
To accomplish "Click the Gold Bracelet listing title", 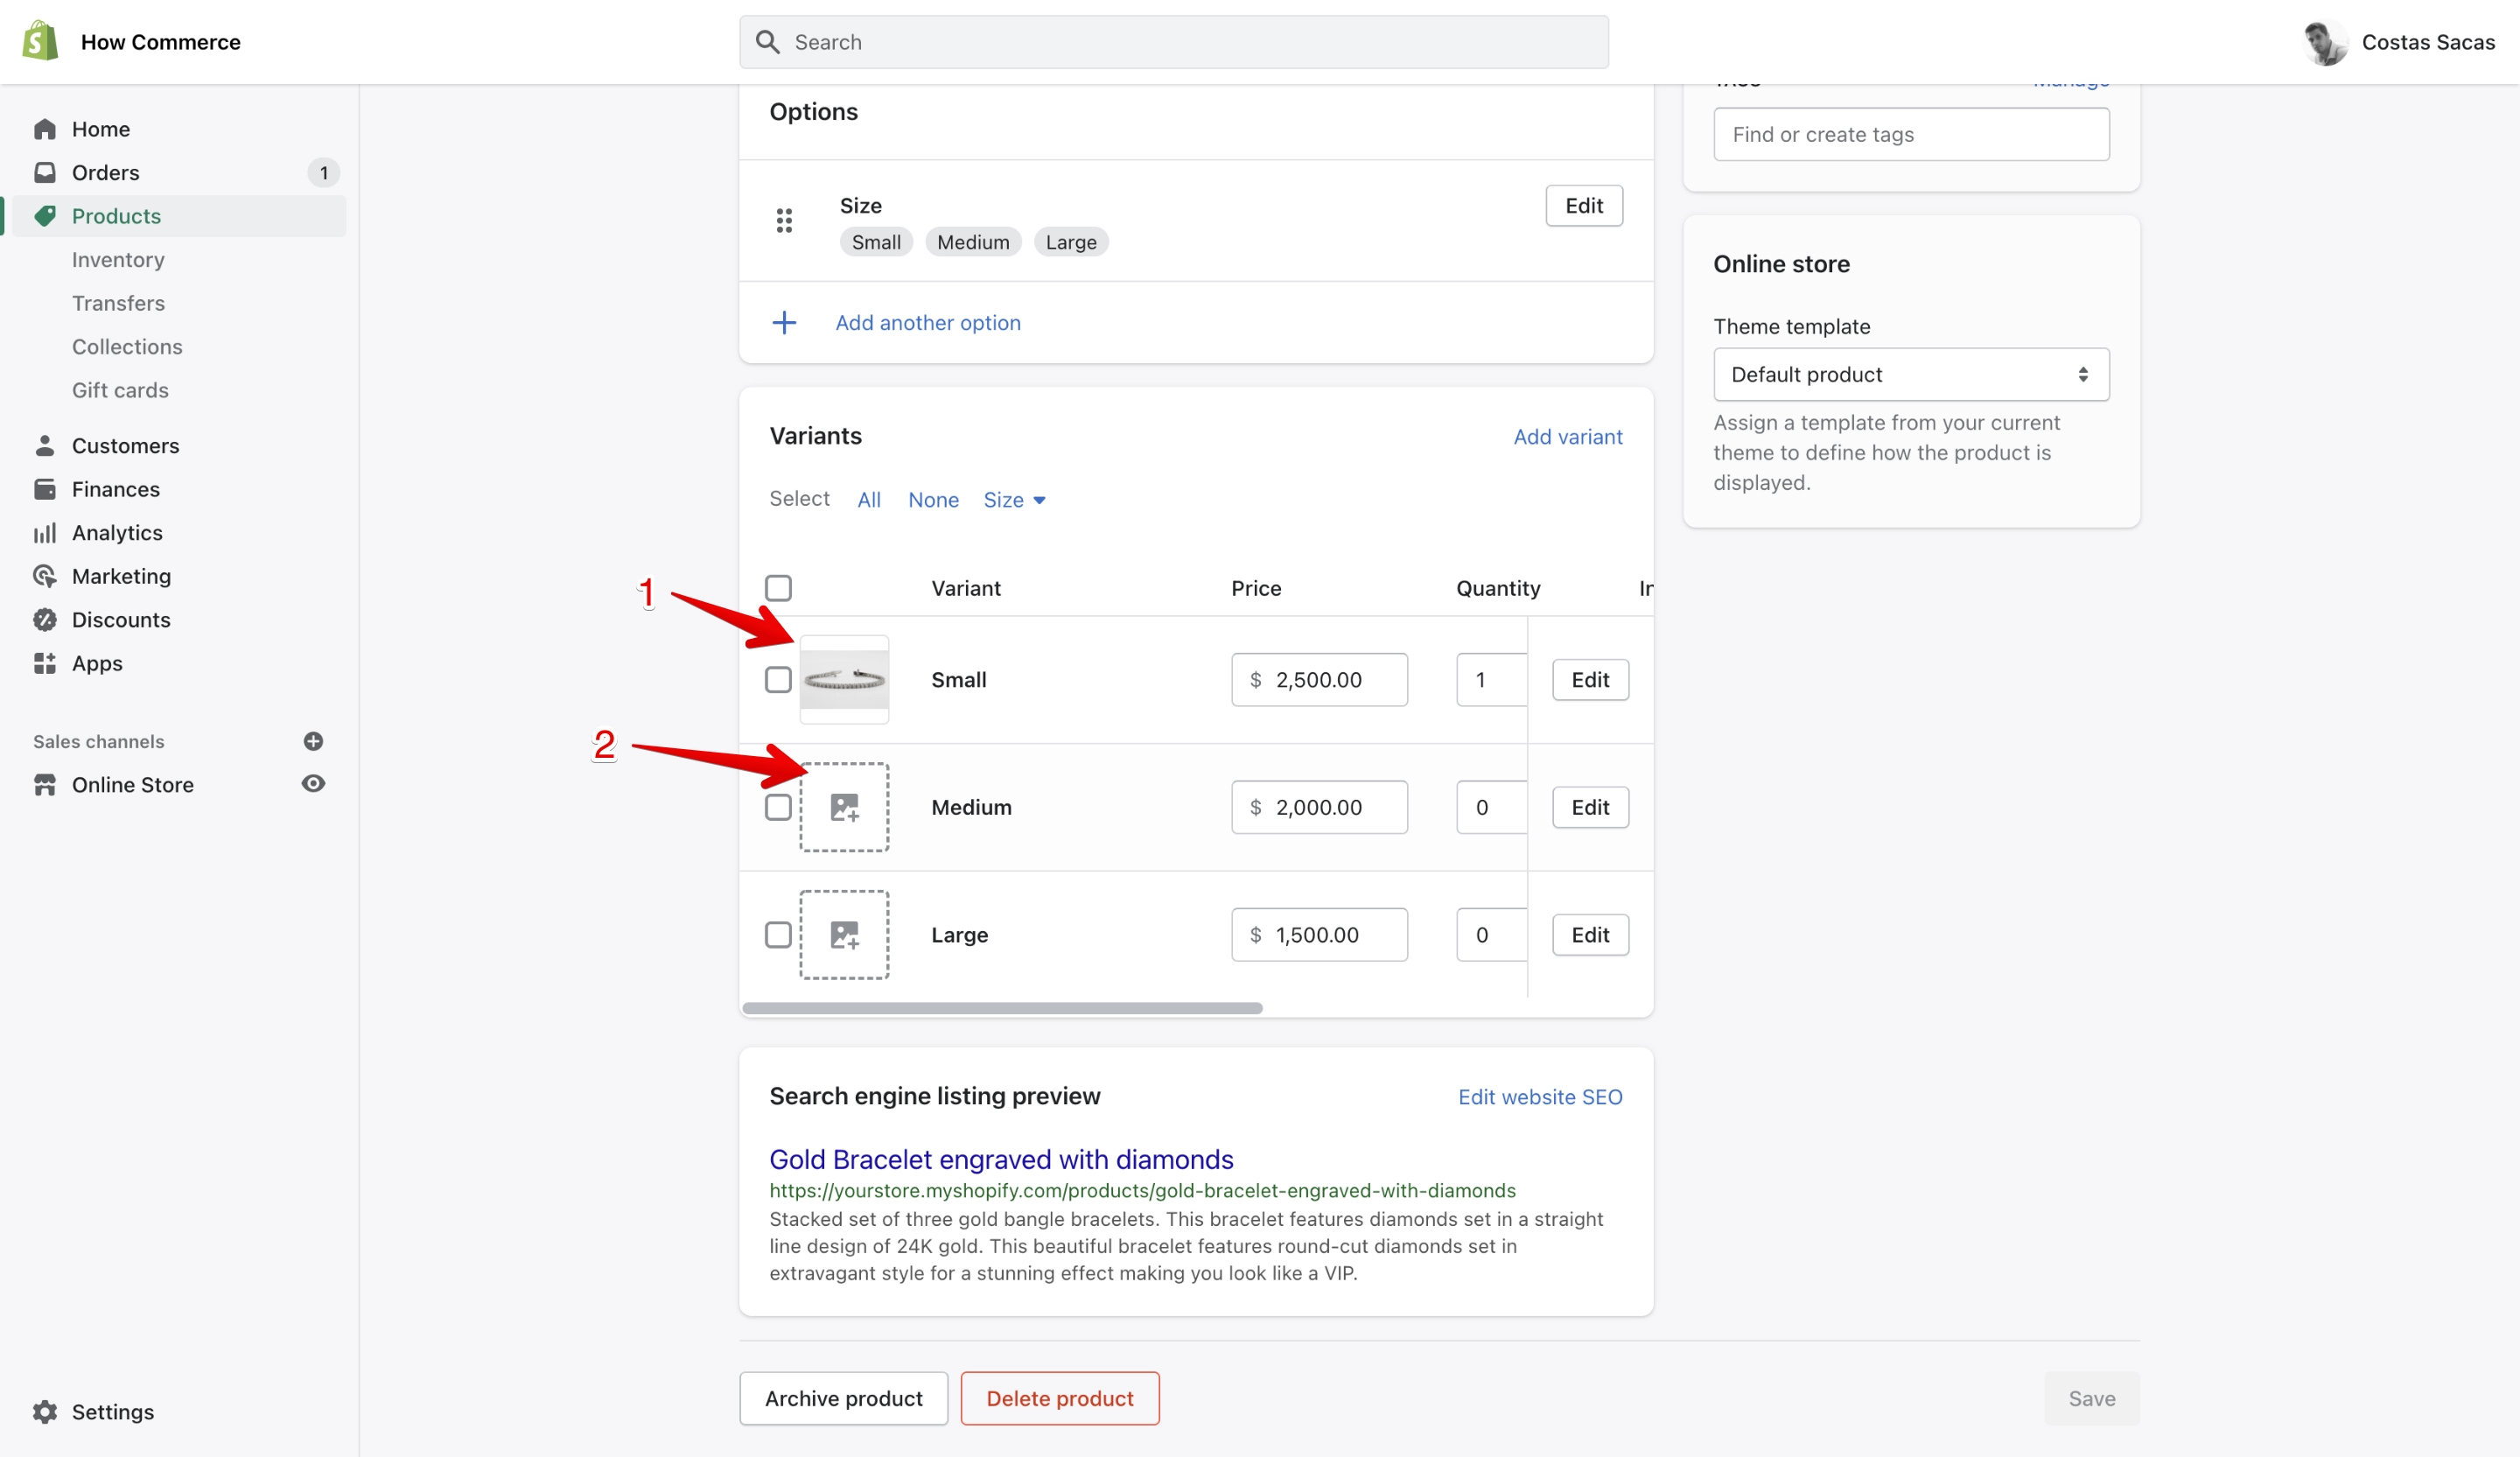I will click(1001, 1159).
